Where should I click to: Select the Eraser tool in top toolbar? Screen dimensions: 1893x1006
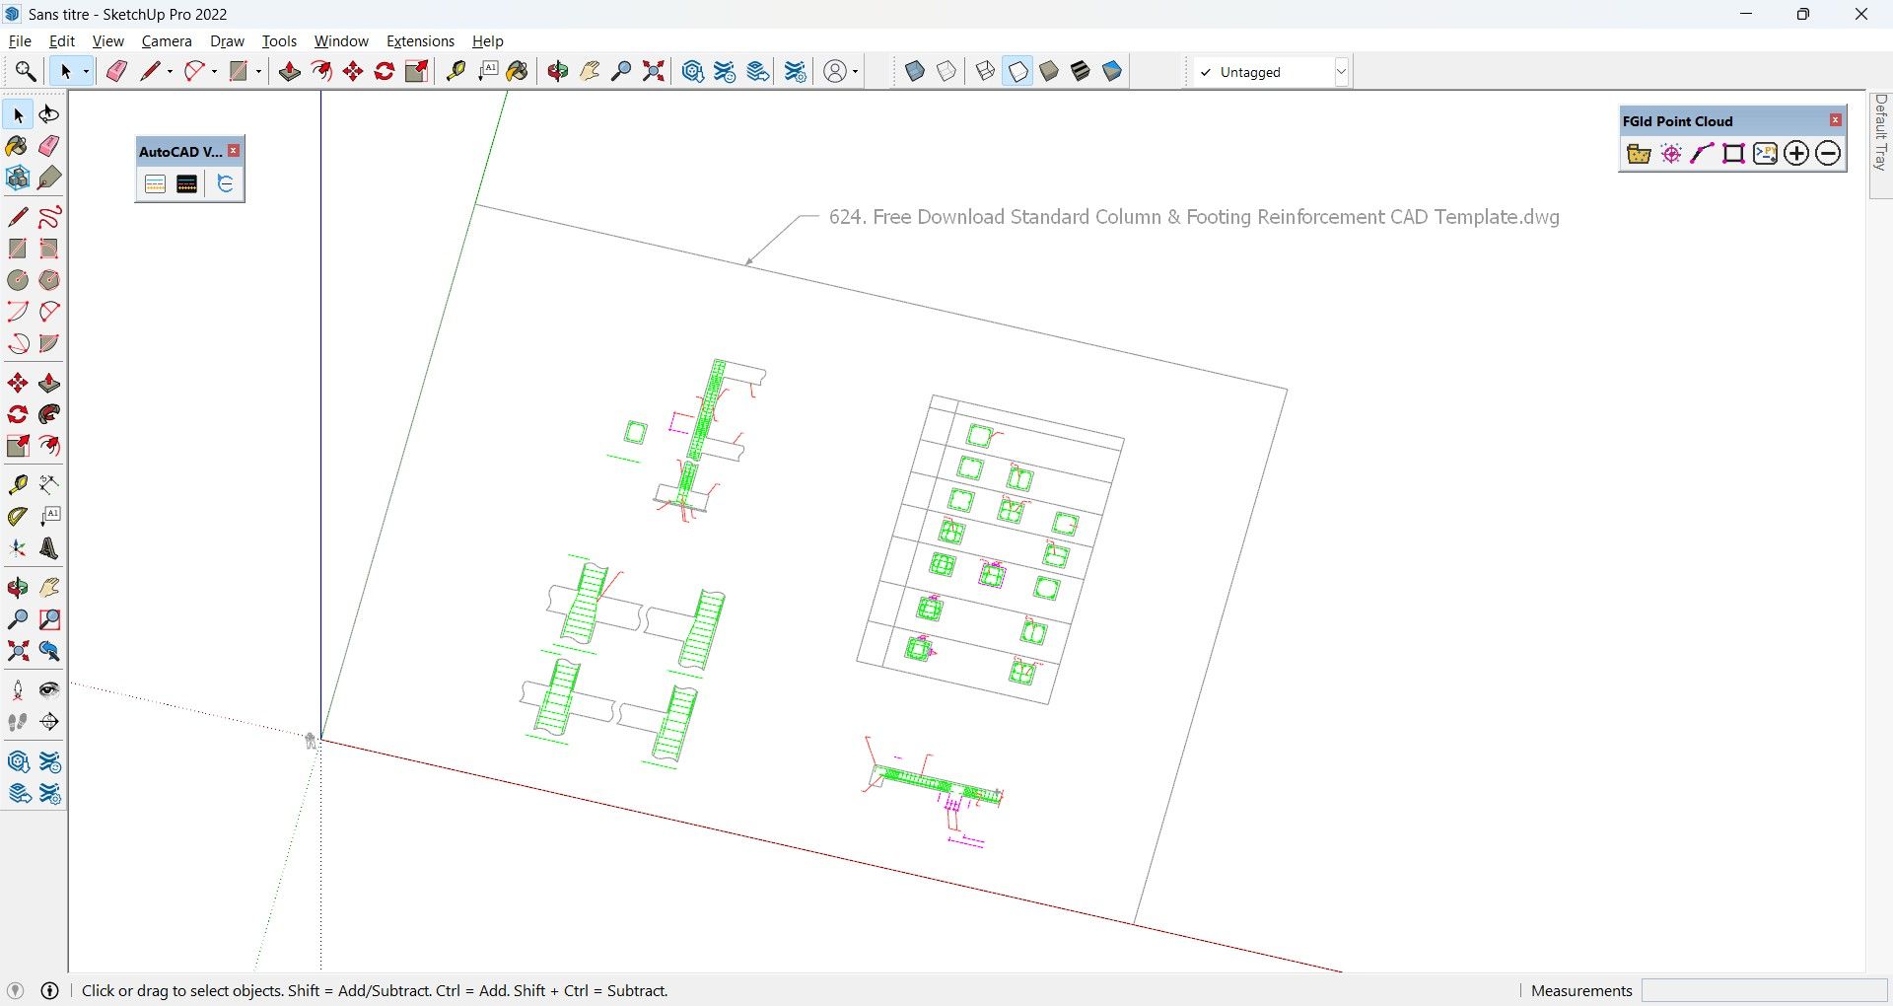[x=116, y=71]
